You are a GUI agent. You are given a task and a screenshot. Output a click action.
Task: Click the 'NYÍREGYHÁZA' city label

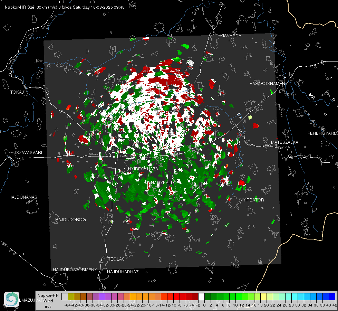point(143,169)
